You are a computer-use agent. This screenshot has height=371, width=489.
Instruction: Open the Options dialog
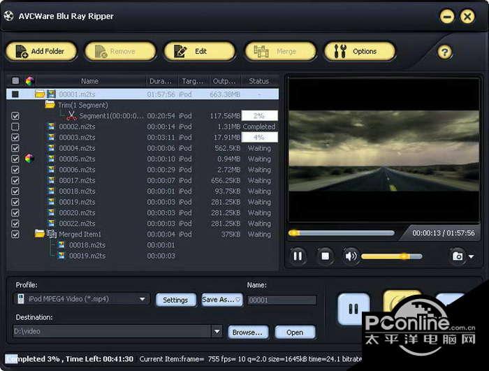point(360,51)
